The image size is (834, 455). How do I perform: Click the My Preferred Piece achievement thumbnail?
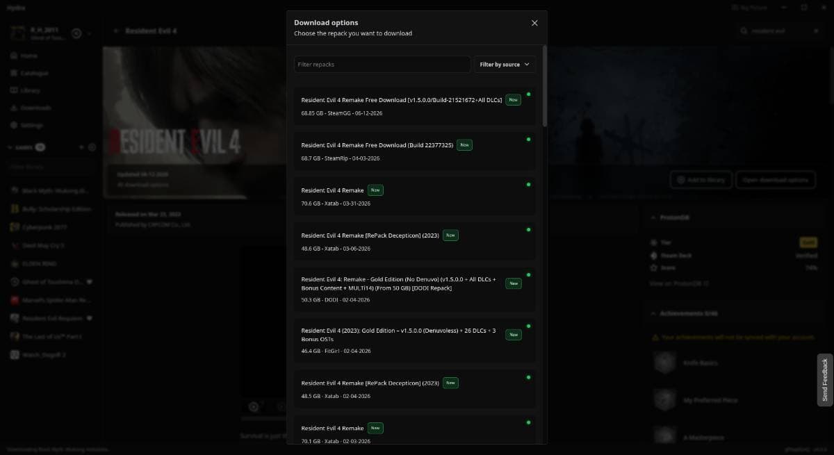[x=665, y=399]
